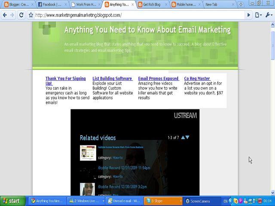Play the 'Mobile Record 12/31/2009 11:54pm' video
Image resolution: width=275 pixels, height=206 pixels.
[x=124, y=168]
